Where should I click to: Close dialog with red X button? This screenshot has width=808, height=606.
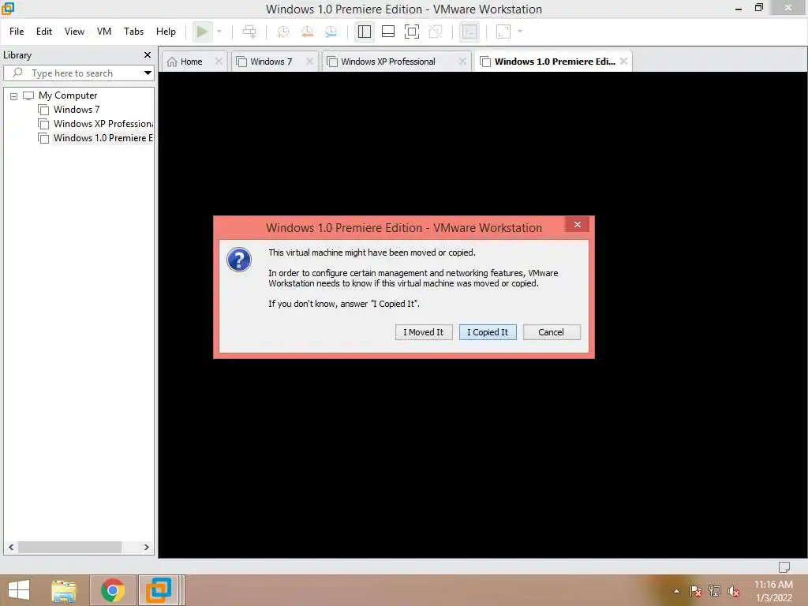point(577,224)
